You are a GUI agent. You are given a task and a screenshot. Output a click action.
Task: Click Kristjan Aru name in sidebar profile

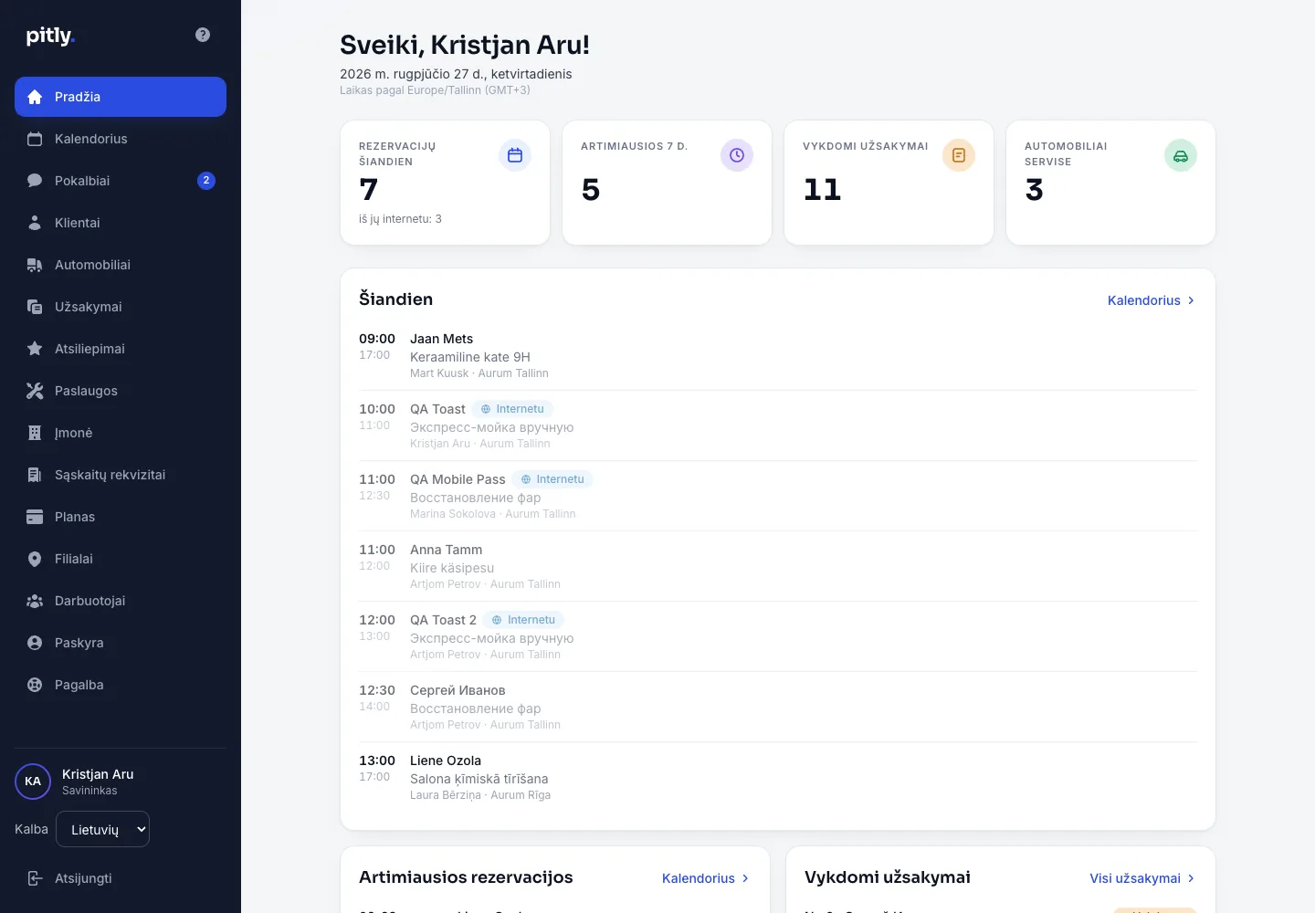coord(98,774)
